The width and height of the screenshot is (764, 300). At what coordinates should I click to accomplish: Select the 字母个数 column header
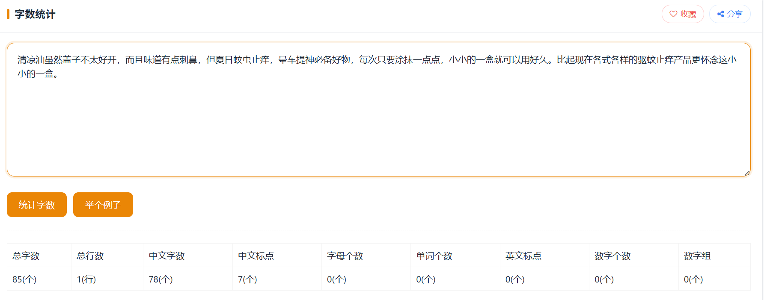pos(366,256)
